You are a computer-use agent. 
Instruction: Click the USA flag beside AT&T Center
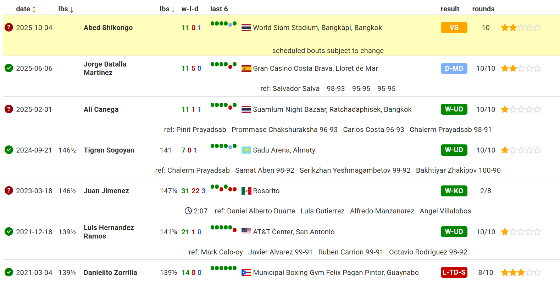246,232
